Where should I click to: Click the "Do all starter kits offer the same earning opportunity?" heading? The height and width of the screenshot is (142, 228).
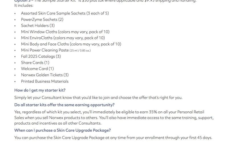[x=64, y=105]
